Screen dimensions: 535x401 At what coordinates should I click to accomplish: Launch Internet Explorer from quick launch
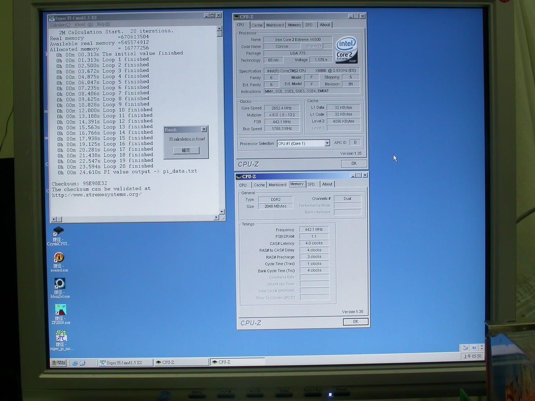tap(74, 363)
